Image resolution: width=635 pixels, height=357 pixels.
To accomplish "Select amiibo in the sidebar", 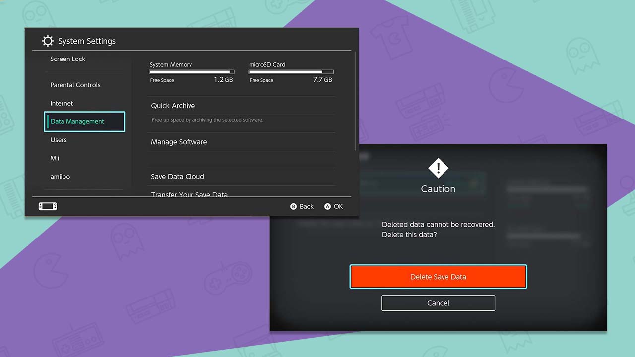I will point(60,177).
